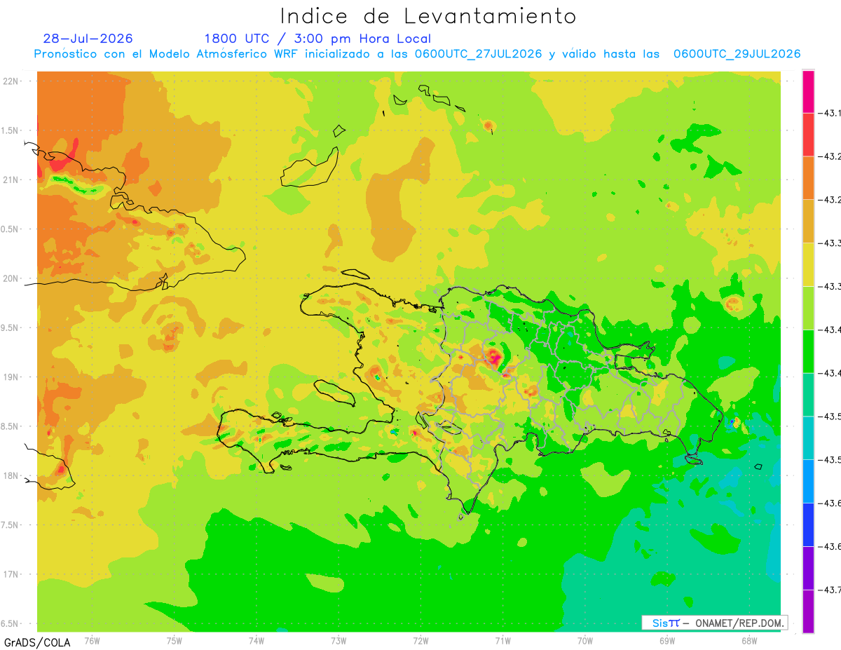The width and height of the screenshot is (841, 650).
Task: Click the "-43.7" color bar value
Action: click(830, 590)
